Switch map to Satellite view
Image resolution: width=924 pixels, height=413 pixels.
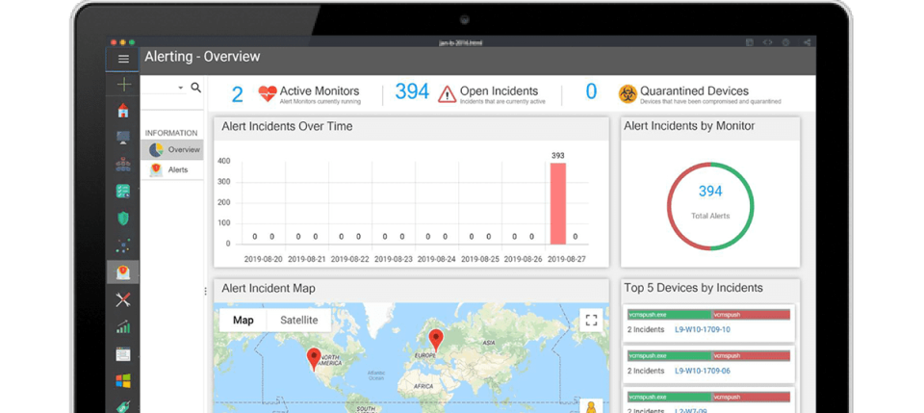click(x=298, y=320)
